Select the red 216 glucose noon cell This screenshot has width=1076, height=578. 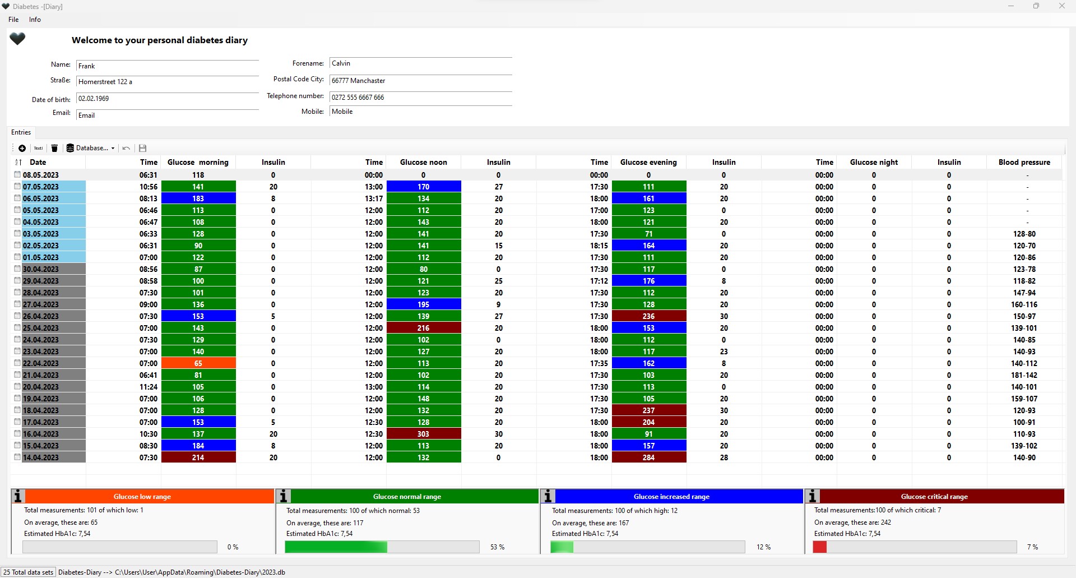coord(424,328)
